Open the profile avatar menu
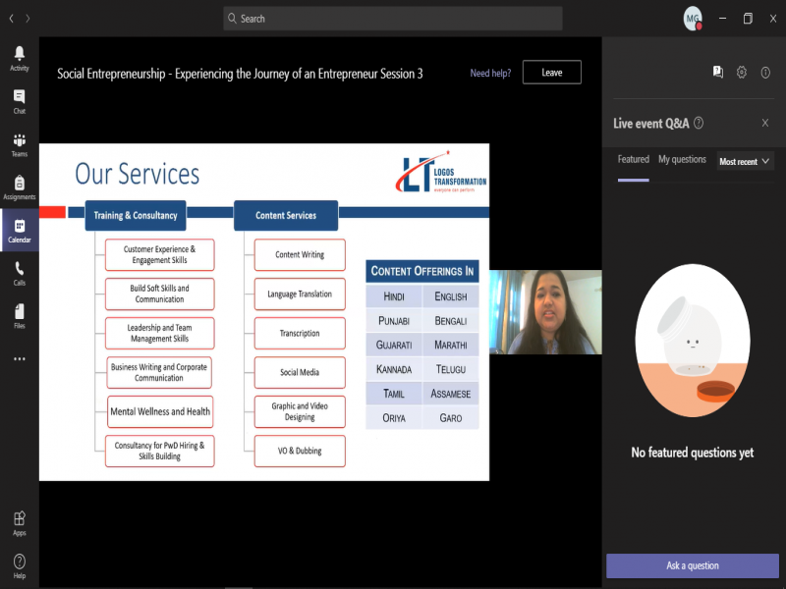This screenshot has height=589, width=786. [x=693, y=19]
